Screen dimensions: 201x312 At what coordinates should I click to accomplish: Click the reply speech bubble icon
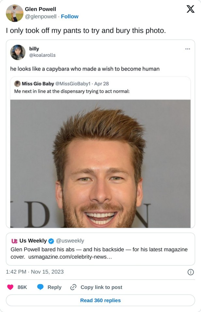tap(40, 287)
